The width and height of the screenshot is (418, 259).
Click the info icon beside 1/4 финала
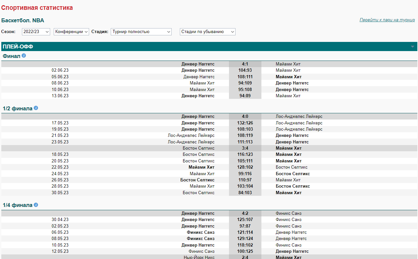[x=36, y=205]
